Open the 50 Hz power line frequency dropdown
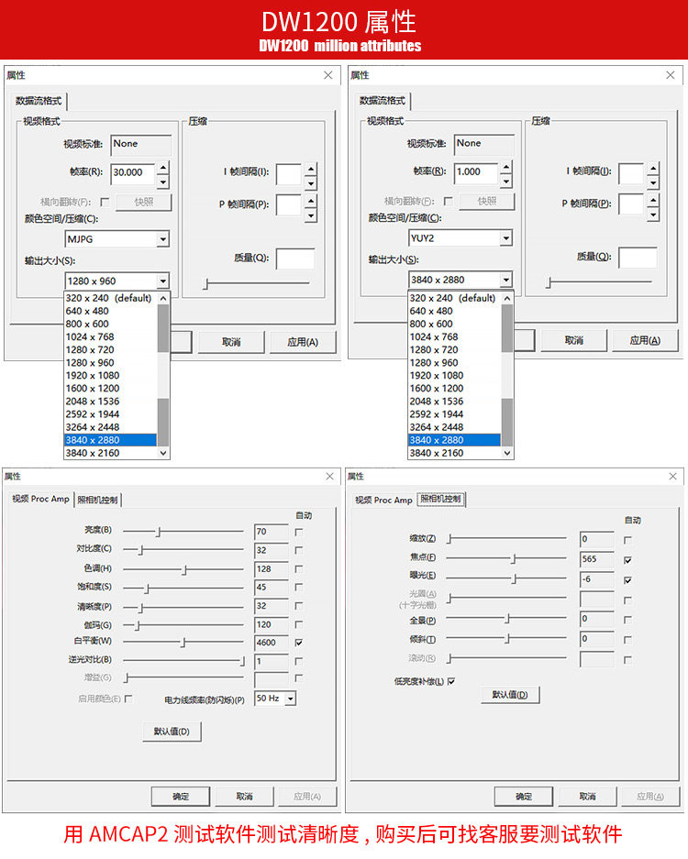 pos(291,699)
